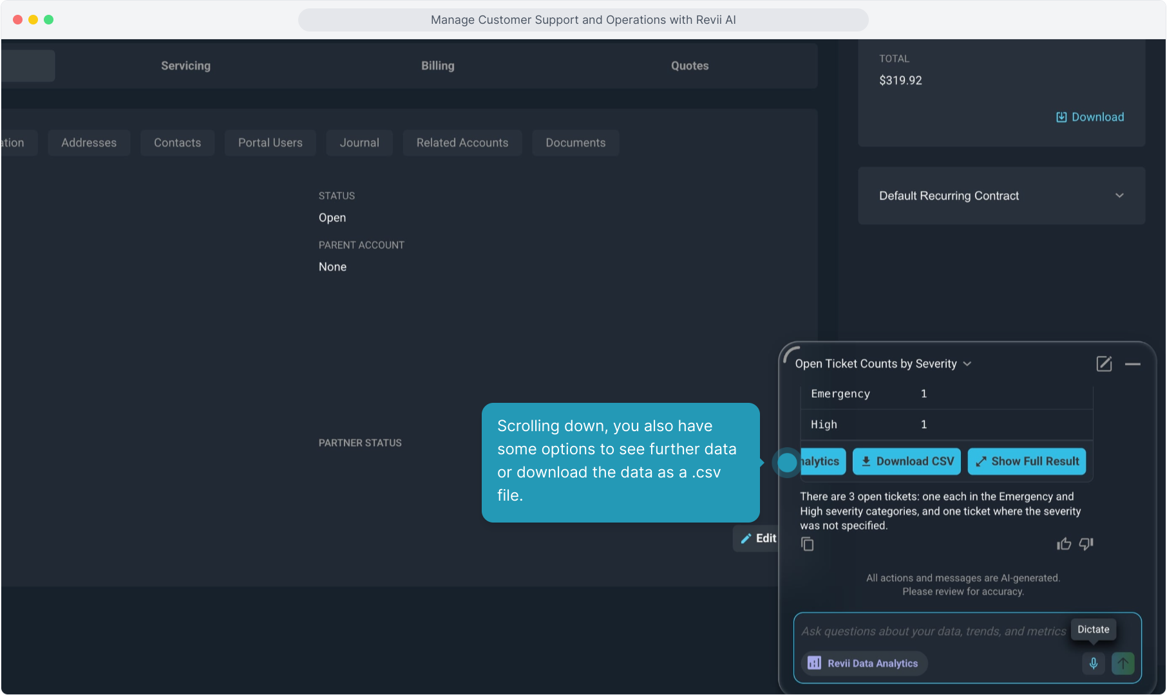Minimize the Revii AI chat panel
Screen dimensions: 1167x695
click(x=1133, y=364)
